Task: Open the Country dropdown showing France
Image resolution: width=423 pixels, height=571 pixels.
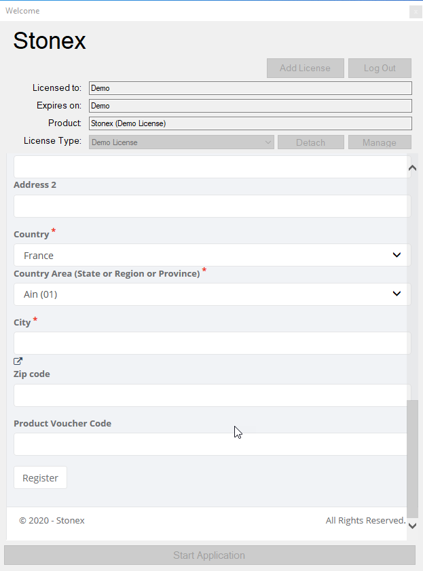Action: 213,255
